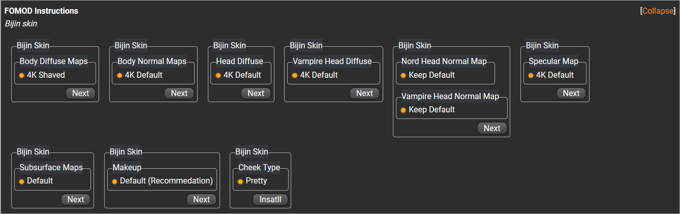
Task: Collapse the FOMOD Instructions section
Action: 658,11
